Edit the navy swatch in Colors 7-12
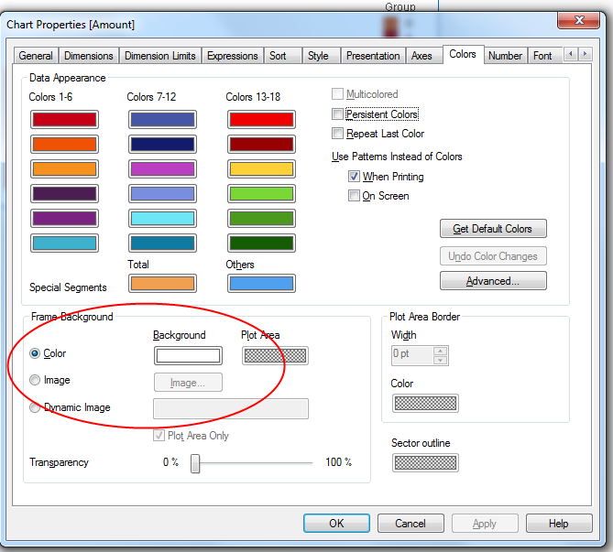Image resolution: width=613 pixels, height=552 pixels. (x=162, y=144)
